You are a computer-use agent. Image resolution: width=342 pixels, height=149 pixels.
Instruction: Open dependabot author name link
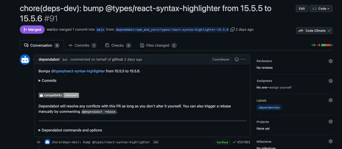(x=49, y=59)
